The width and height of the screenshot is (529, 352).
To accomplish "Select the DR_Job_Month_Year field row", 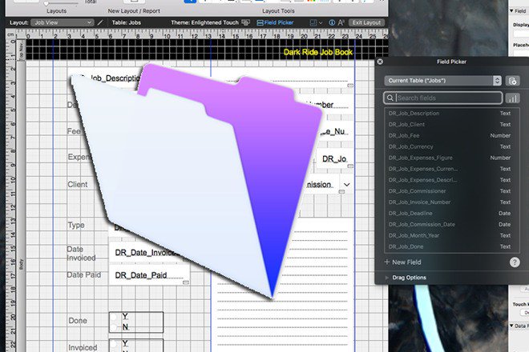I will point(451,236).
